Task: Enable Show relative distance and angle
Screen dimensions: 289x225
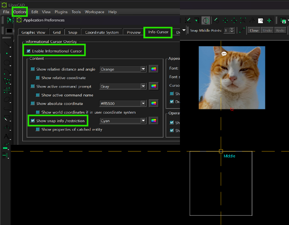Action: tap(33, 69)
